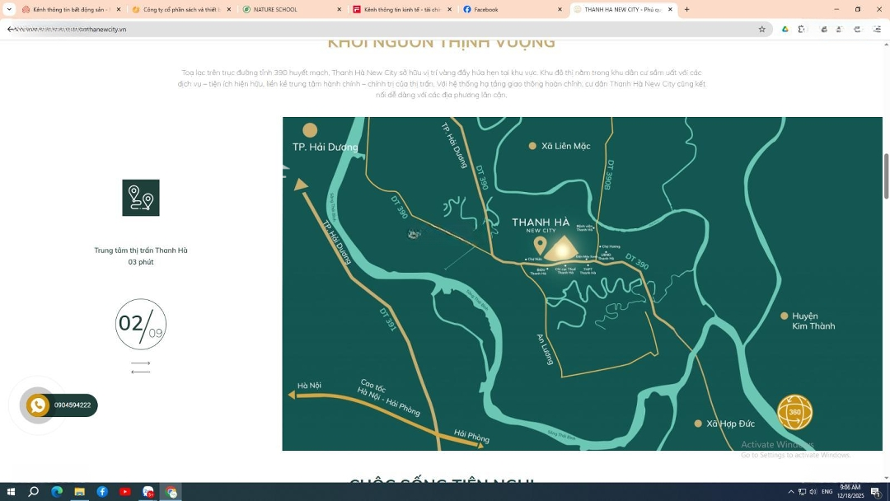Click the 360 virtual tour globe icon
This screenshot has width=890, height=501.
click(794, 412)
